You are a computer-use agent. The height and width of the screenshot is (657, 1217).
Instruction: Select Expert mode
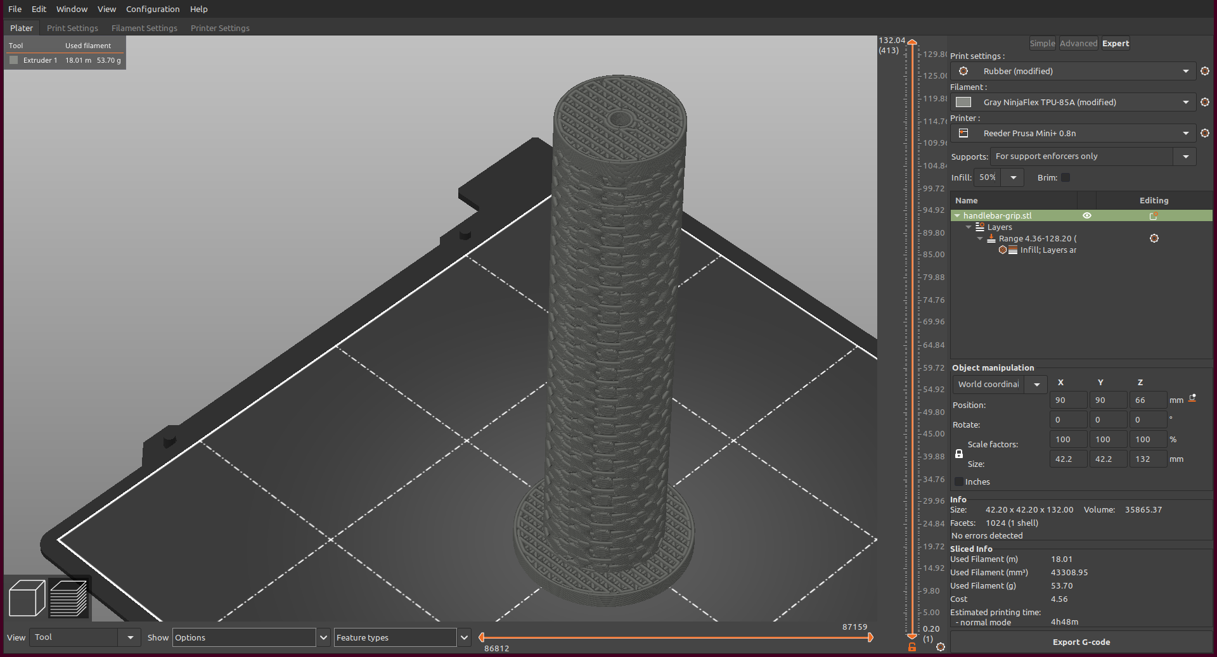click(1115, 43)
